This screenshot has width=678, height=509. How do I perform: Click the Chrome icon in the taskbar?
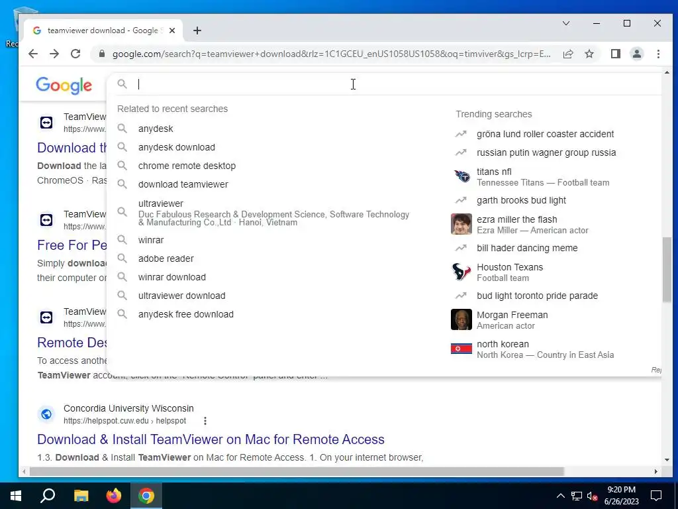pyautogui.click(x=146, y=496)
